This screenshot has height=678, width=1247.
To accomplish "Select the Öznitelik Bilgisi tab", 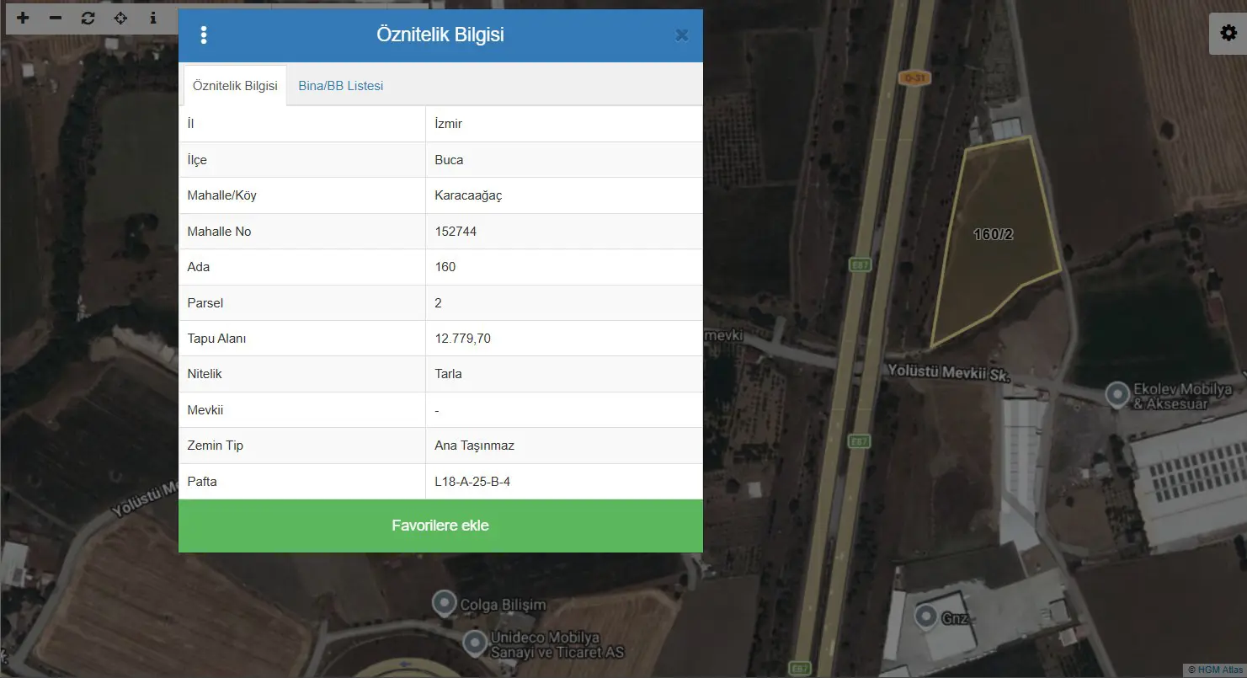I will (x=235, y=86).
